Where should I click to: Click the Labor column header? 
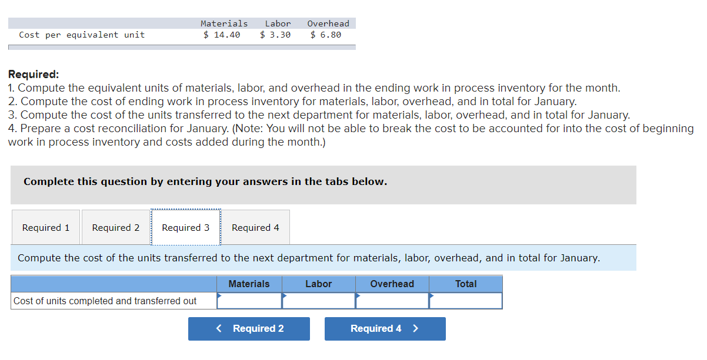coord(319,284)
